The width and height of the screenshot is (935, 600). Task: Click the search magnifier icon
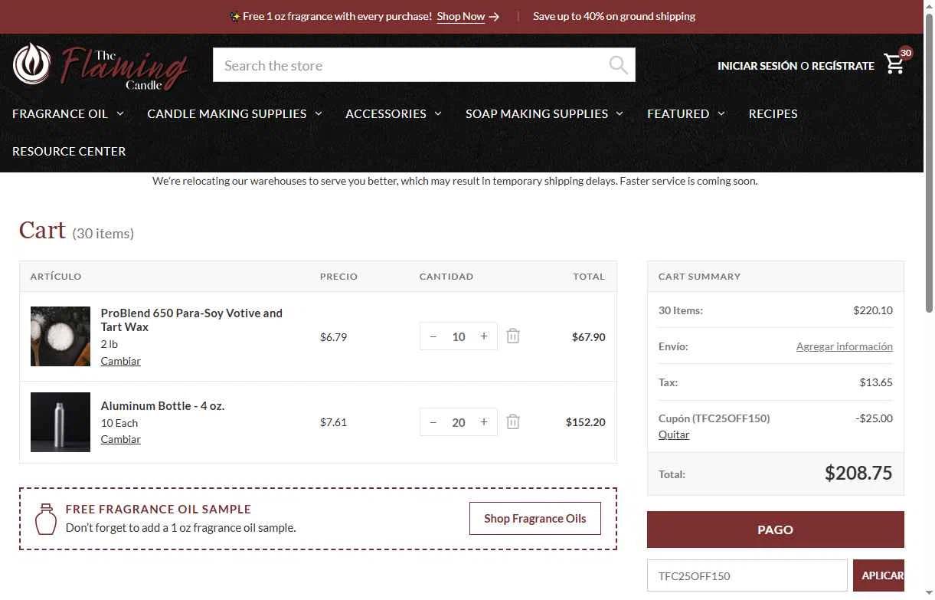[619, 65]
